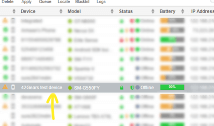Open the Blacklist toolbar option

click(83, 2)
